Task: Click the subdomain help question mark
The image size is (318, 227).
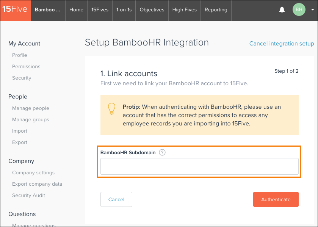Action: [x=162, y=152]
